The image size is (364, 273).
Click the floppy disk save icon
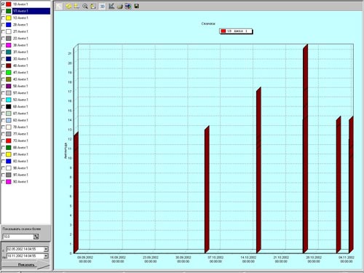click(x=137, y=7)
